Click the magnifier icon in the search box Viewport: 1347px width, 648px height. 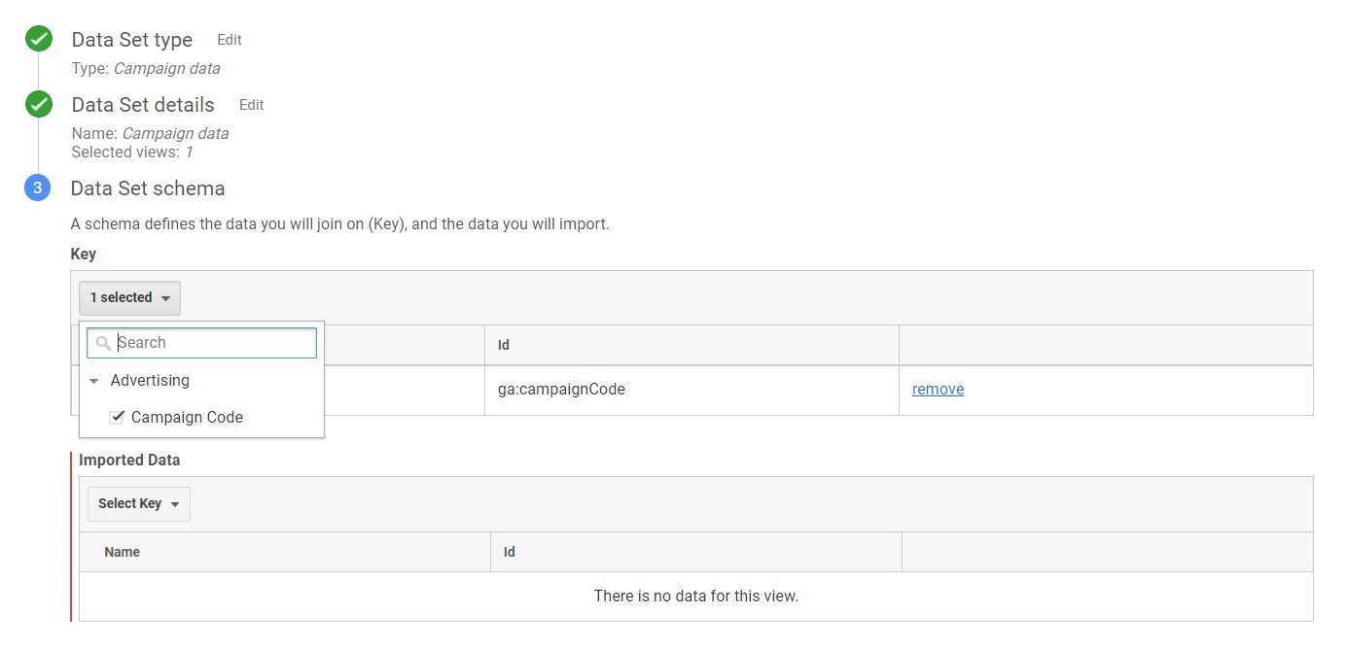102,342
